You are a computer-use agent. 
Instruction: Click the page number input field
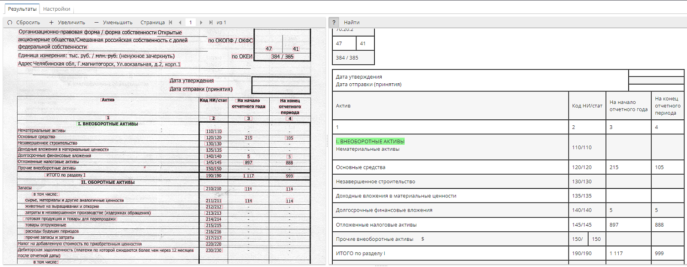[191, 22]
